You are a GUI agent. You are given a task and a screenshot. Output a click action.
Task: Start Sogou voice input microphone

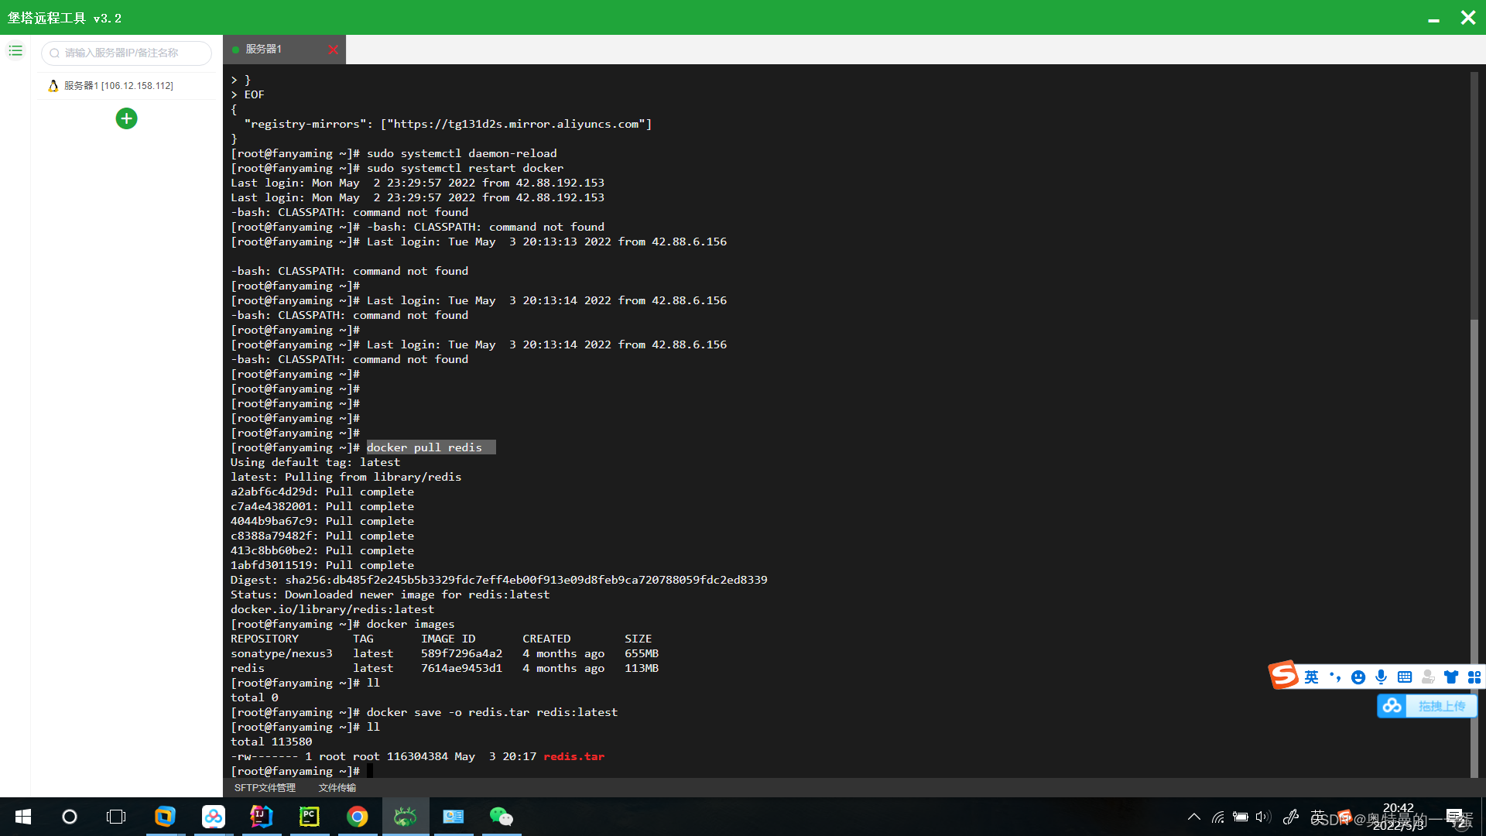(1382, 677)
